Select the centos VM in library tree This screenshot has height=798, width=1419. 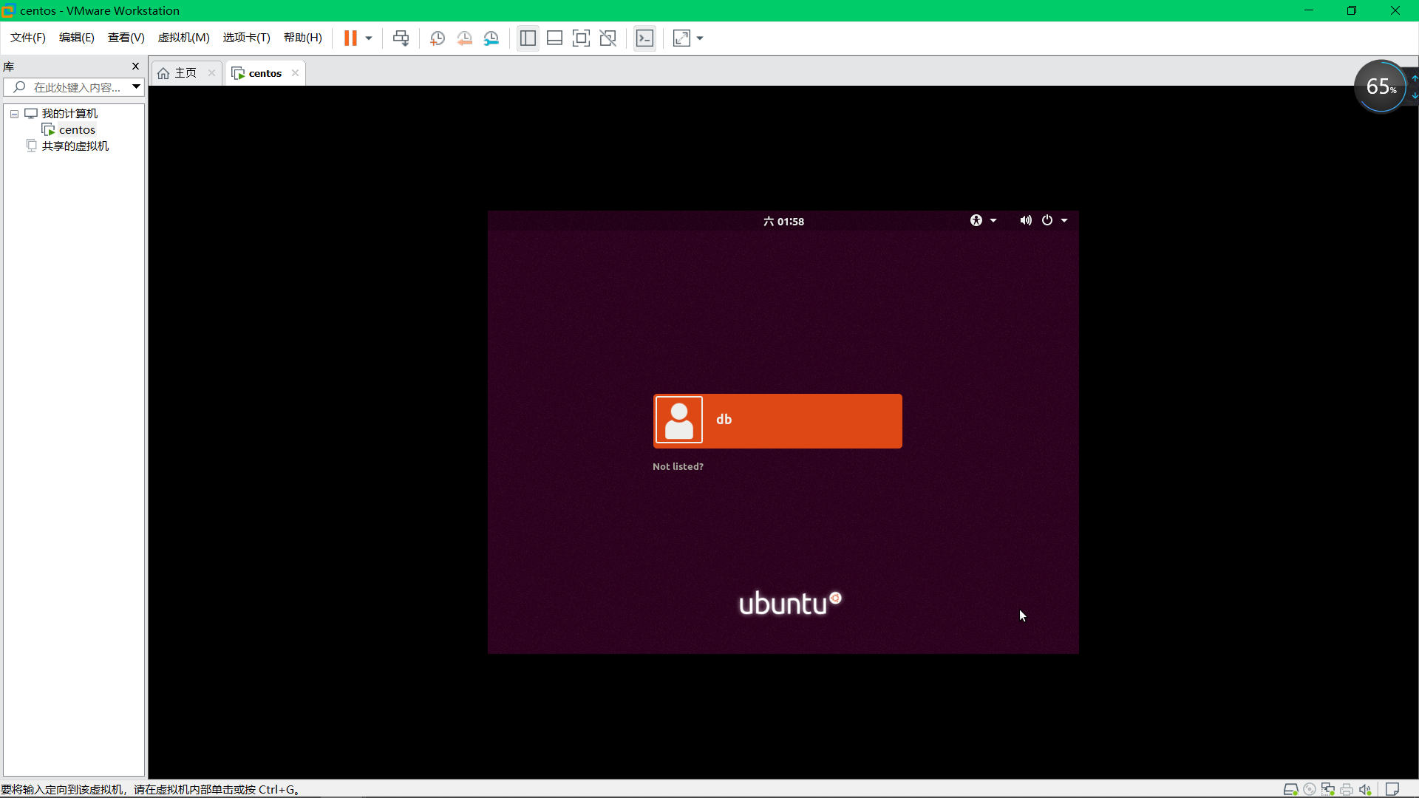[x=77, y=130]
